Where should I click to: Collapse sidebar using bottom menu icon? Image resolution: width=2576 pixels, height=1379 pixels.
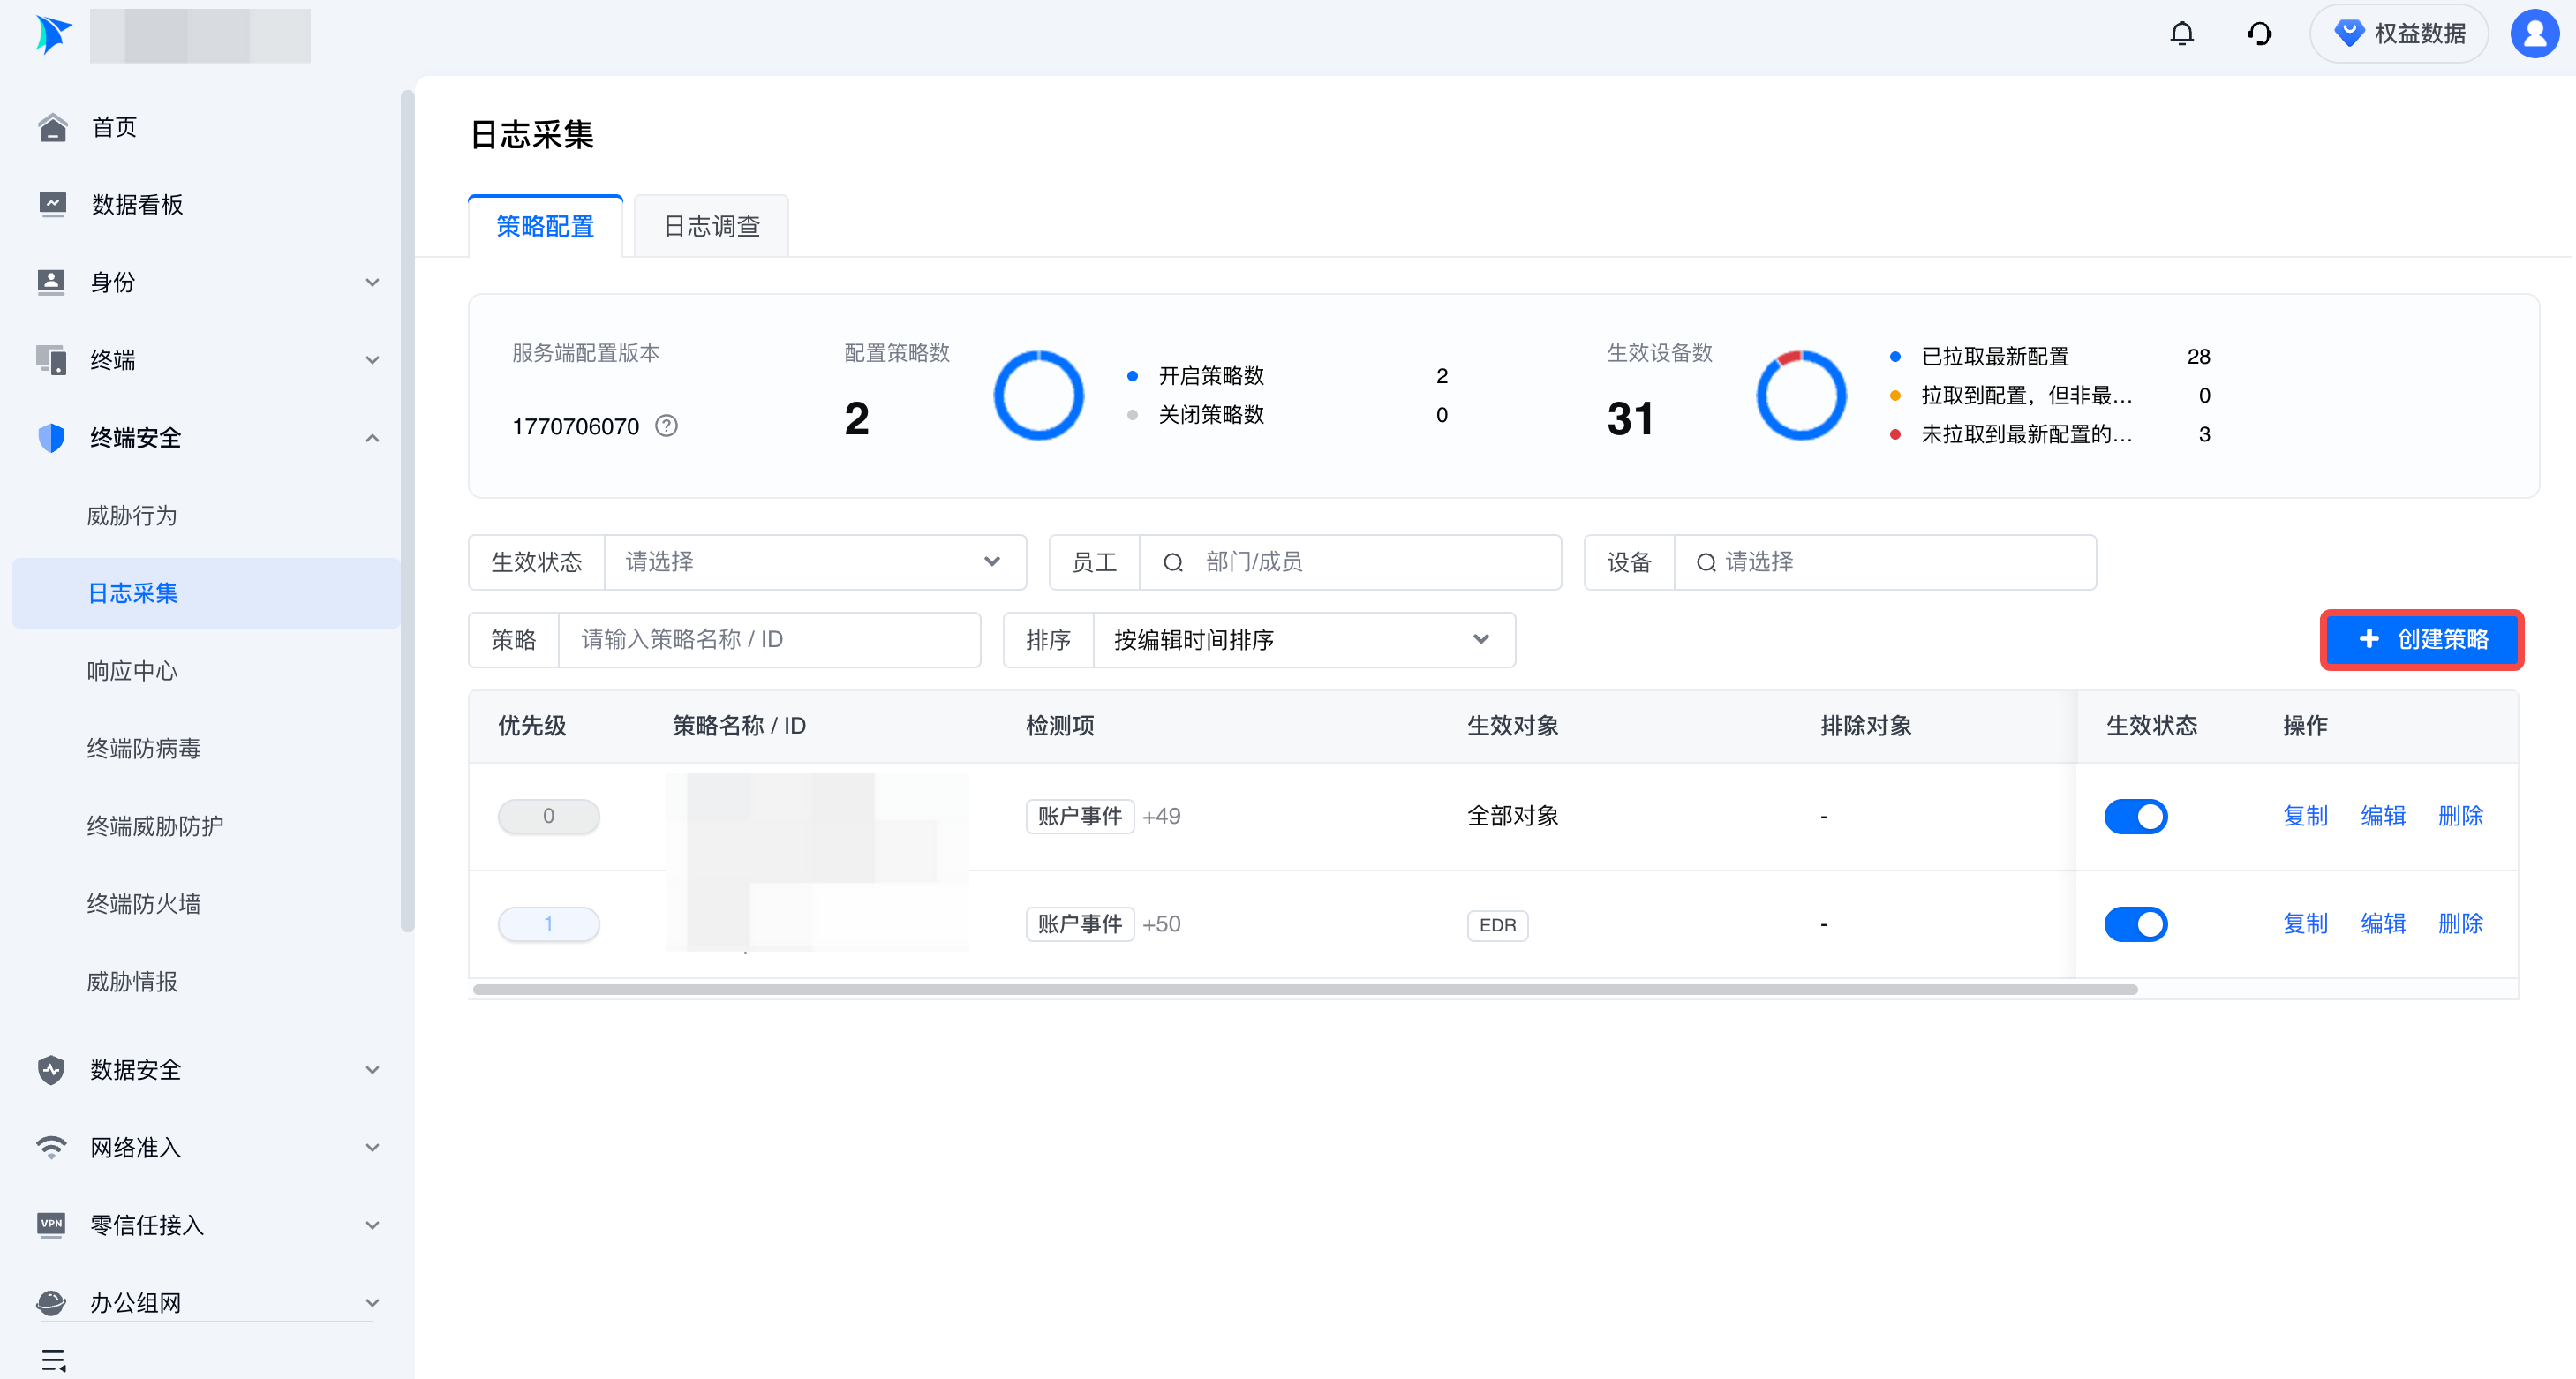(53, 1359)
